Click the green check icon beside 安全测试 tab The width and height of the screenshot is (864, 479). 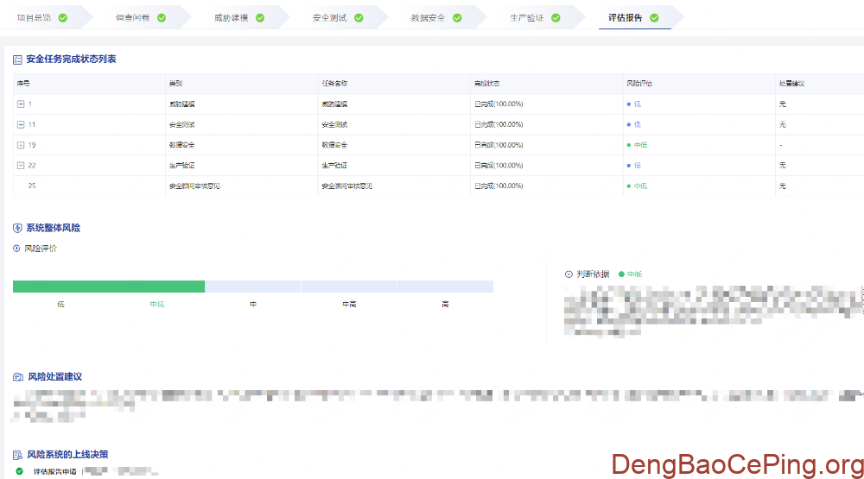(x=359, y=17)
